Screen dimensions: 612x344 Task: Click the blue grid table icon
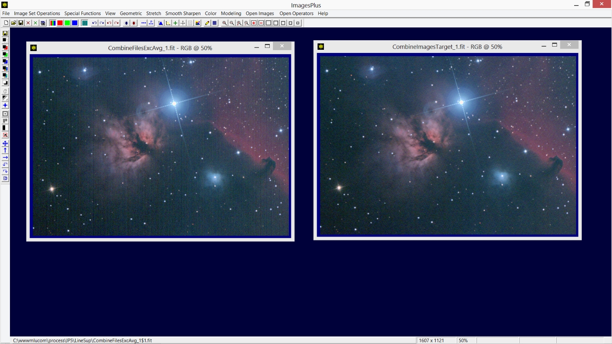(x=214, y=23)
